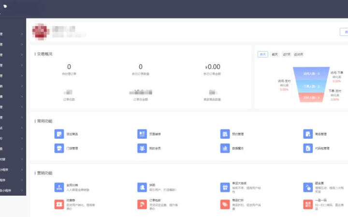Click the 订单总数 total orders label
The image size is (348, 217).
tap(69, 99)
